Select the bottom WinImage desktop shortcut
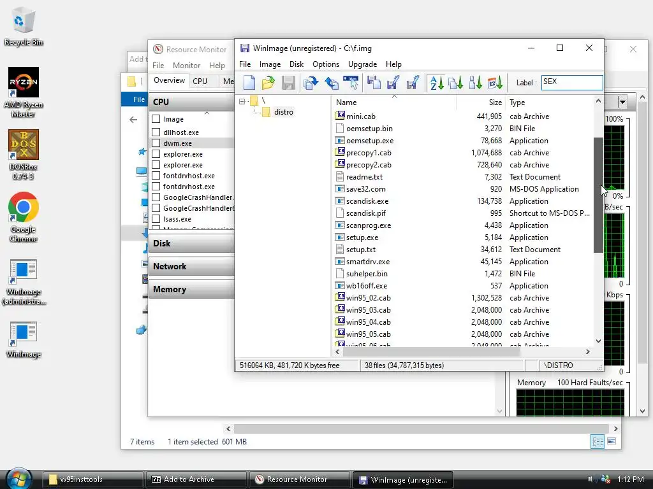The width and height of the screenshot is (653, 489). pos(24,339)
